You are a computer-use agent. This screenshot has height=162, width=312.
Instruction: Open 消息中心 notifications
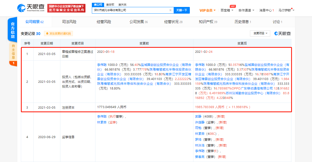click(x=266, y=10)
